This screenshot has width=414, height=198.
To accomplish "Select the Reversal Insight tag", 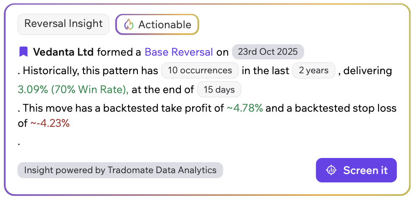I will point(63,24).
